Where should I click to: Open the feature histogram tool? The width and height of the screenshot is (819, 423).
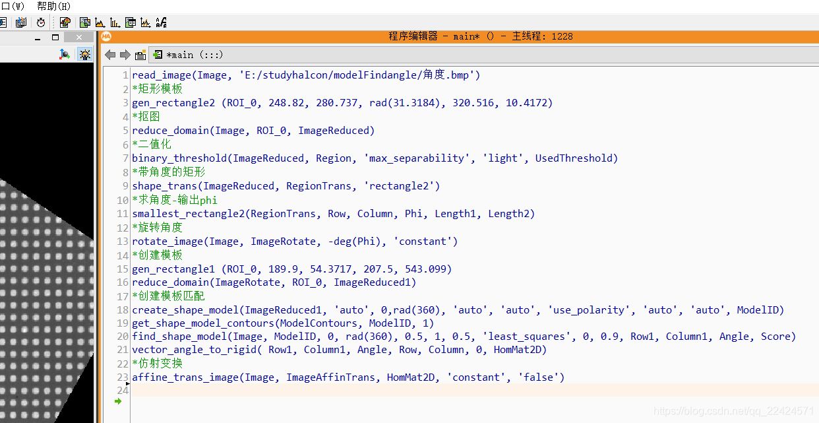point(115,22)
